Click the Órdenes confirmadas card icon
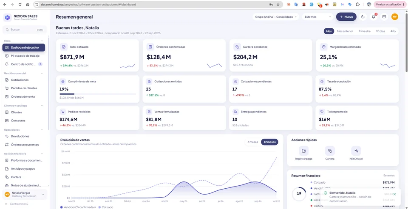408x209 pixels. pos(150,47)
